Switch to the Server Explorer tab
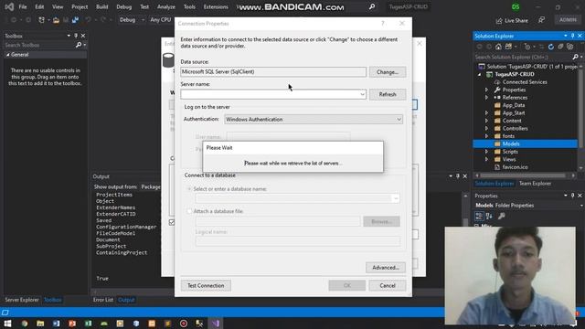 (22, 300)
